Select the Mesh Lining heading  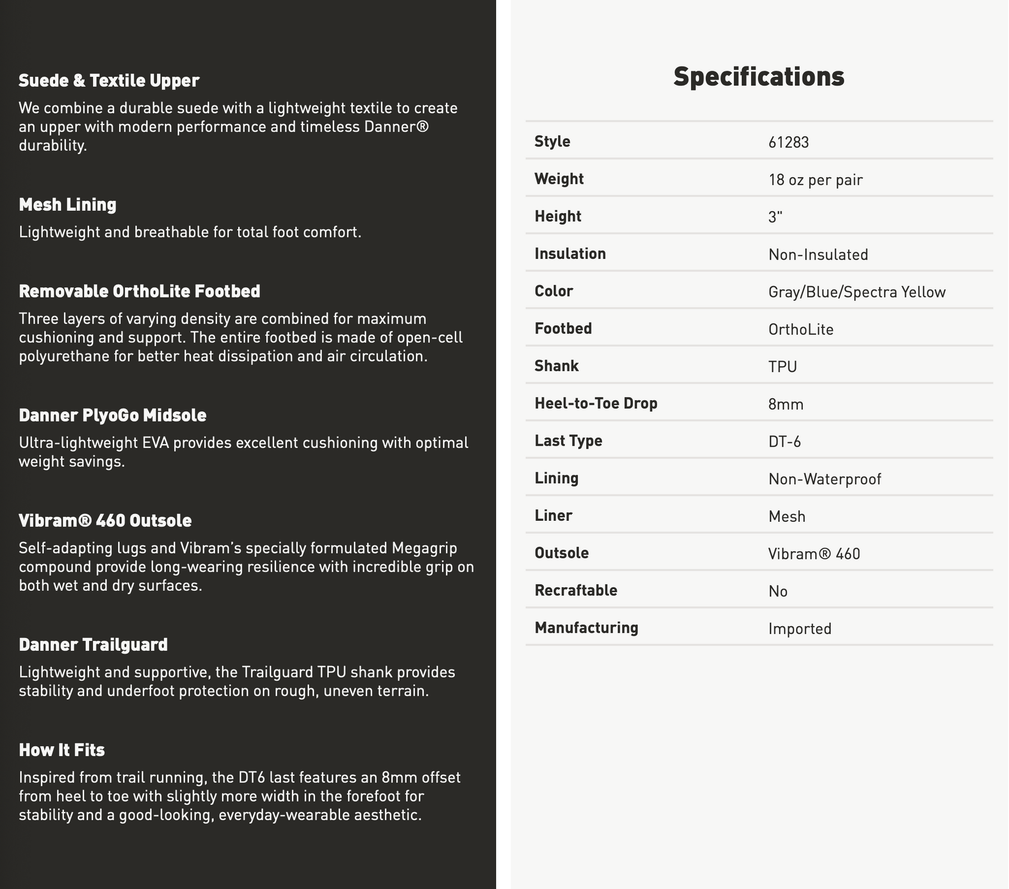[67, 205]
